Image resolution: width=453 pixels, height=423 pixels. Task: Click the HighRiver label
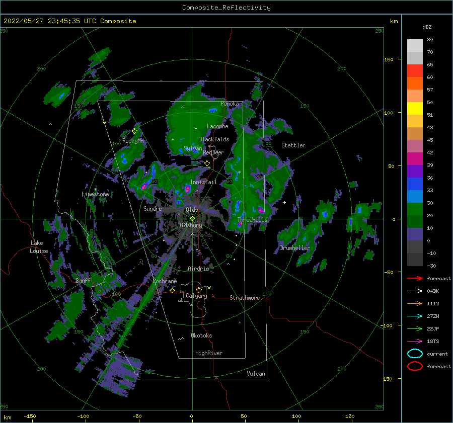coord(209,353)
